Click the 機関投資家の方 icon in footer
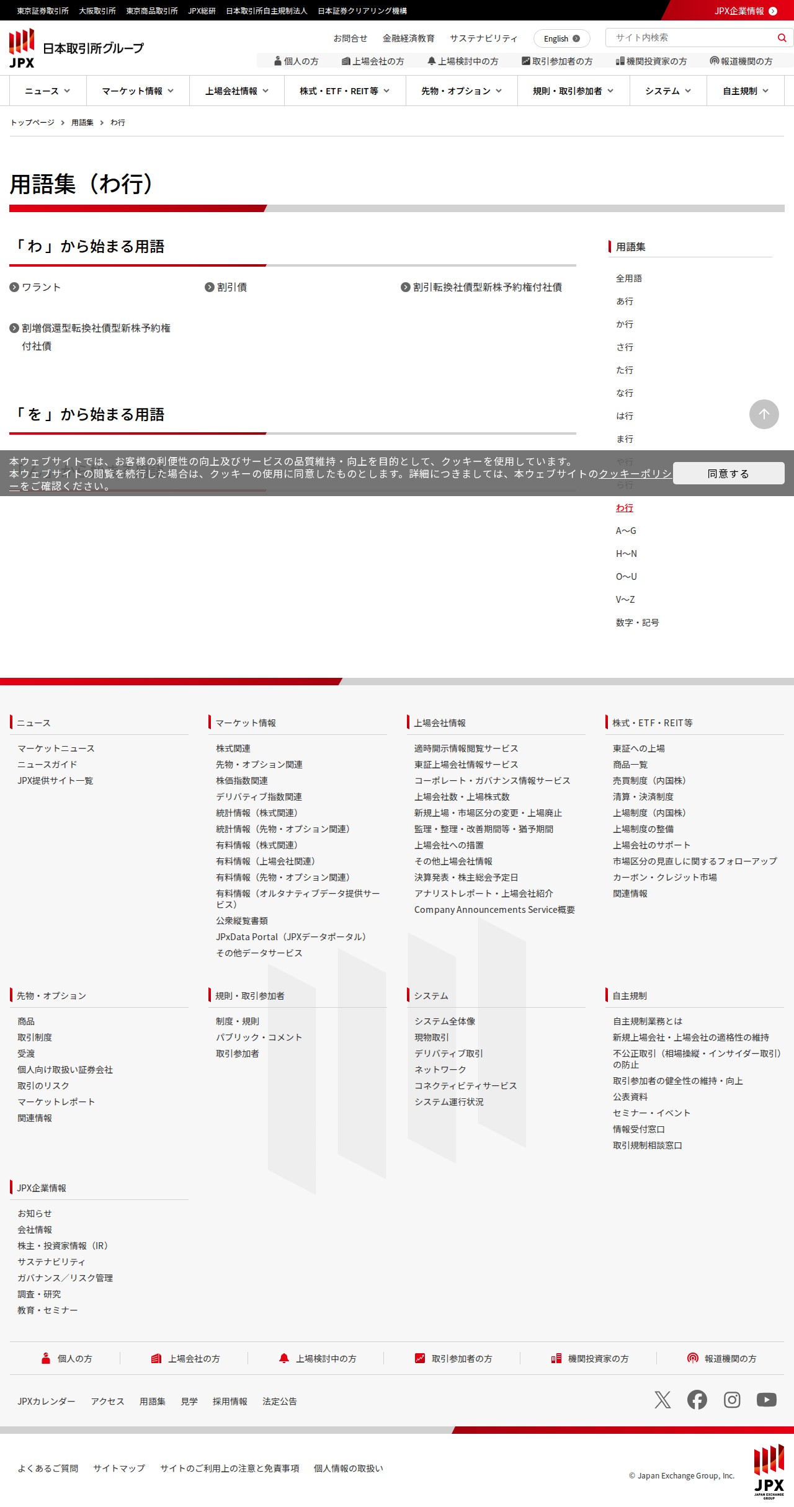This screenshot has width=794, height=1507. [556, 1358]
